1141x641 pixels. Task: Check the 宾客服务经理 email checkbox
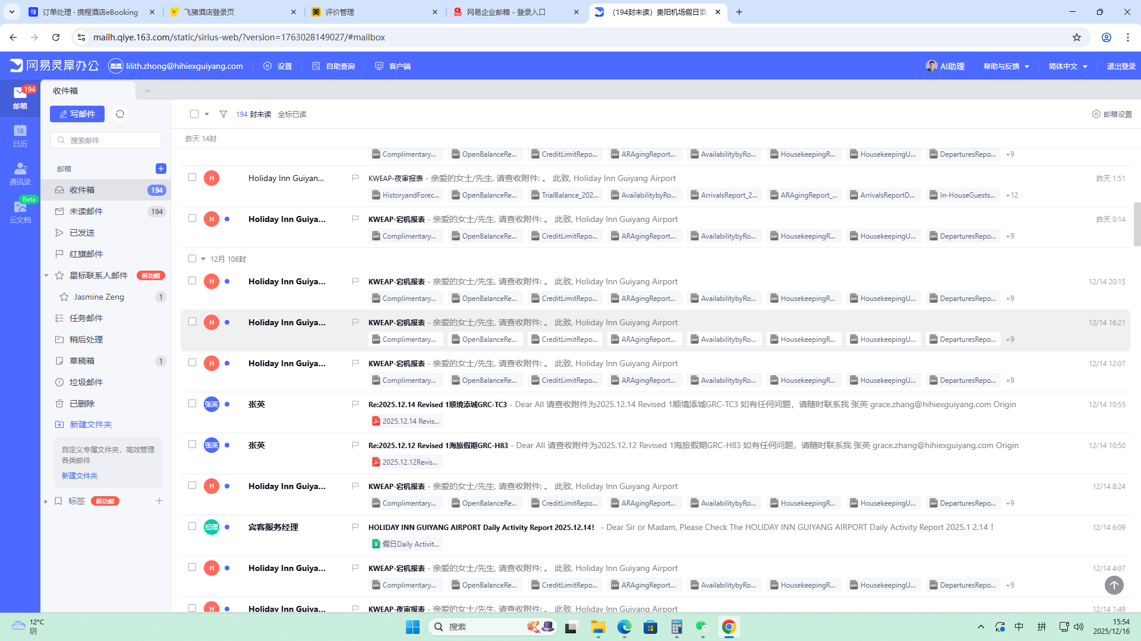click(192, 526)
